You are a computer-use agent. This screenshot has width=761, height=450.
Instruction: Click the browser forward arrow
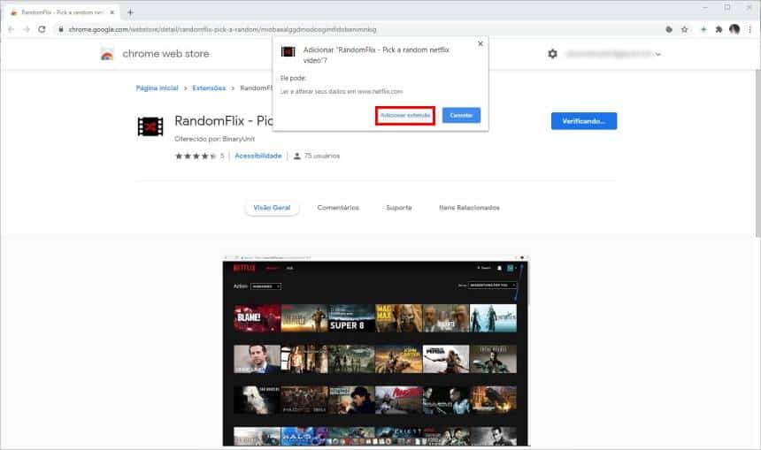coord(27,29)
